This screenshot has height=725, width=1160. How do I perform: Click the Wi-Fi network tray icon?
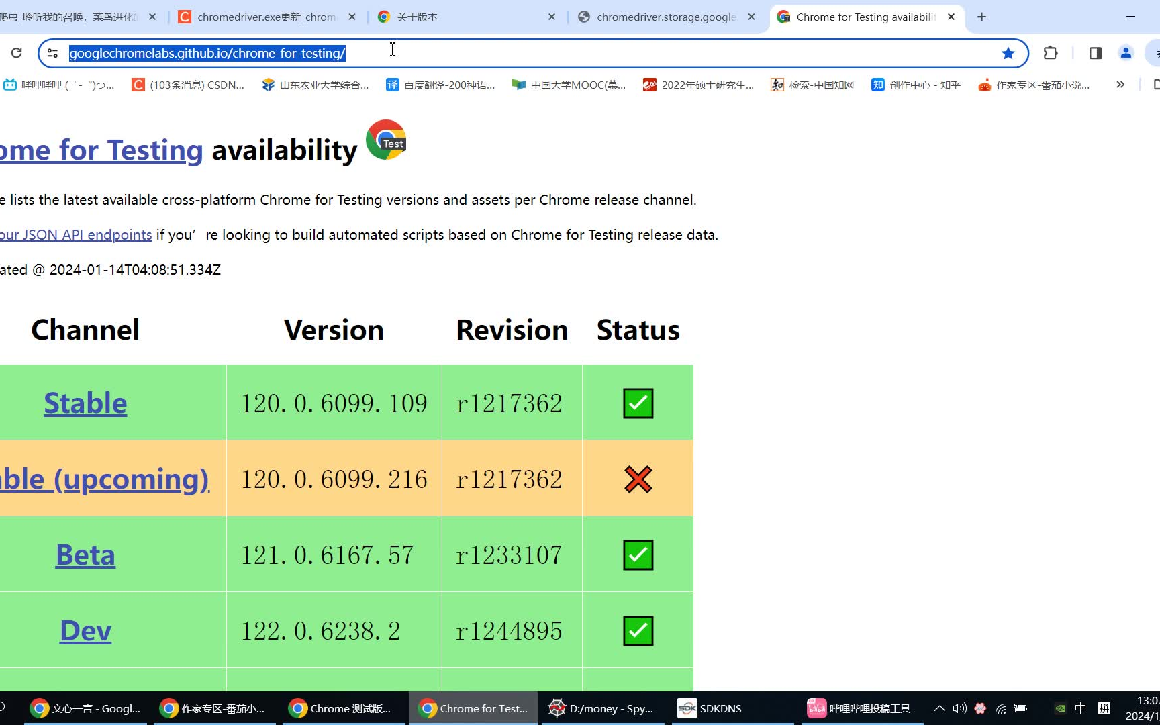coord(1001,708)
